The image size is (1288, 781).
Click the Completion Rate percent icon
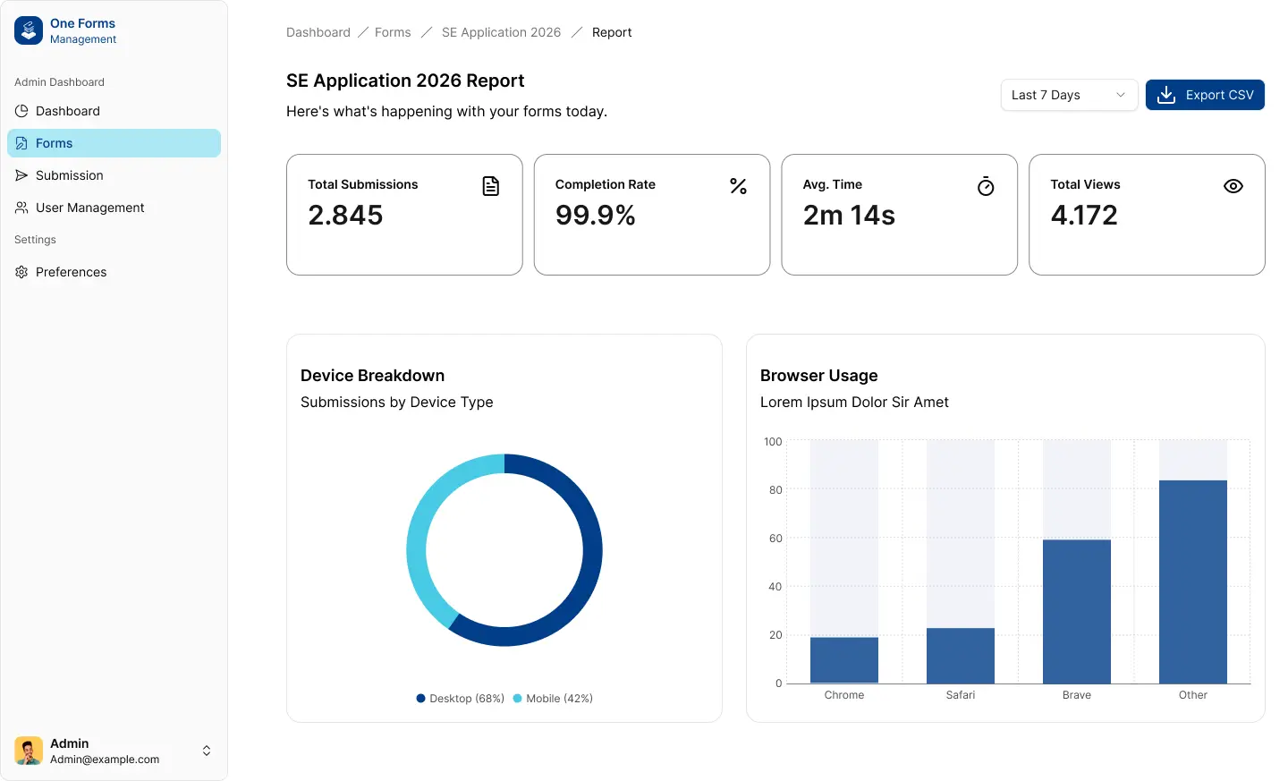[738, 186]
